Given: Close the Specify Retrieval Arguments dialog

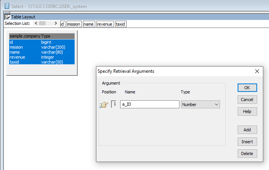Looking at the screenshot, I should pyautogui.click(x=257, y=71).
